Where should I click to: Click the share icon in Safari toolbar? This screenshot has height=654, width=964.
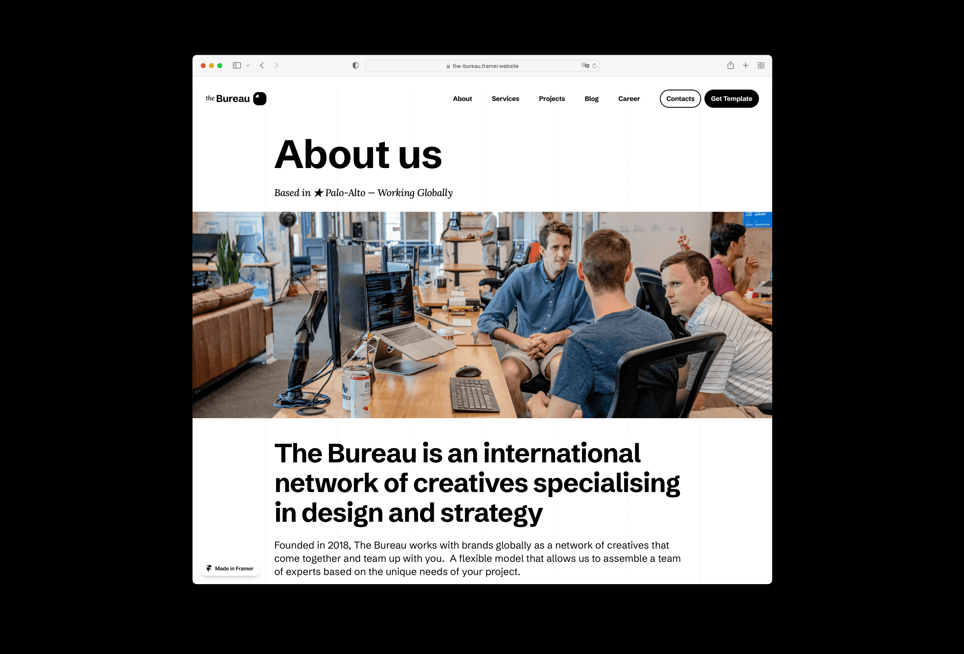(730, 65)
